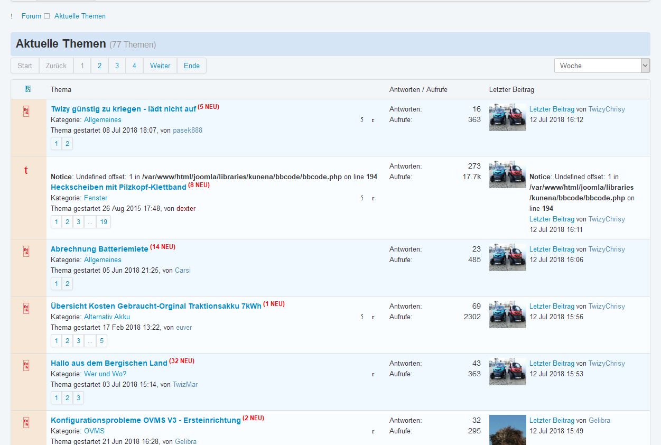This screenshot has width=661, height=445.
Task: Open topic 'Abrechnung Batteriemiete'
Action: (x=99, y=249)
